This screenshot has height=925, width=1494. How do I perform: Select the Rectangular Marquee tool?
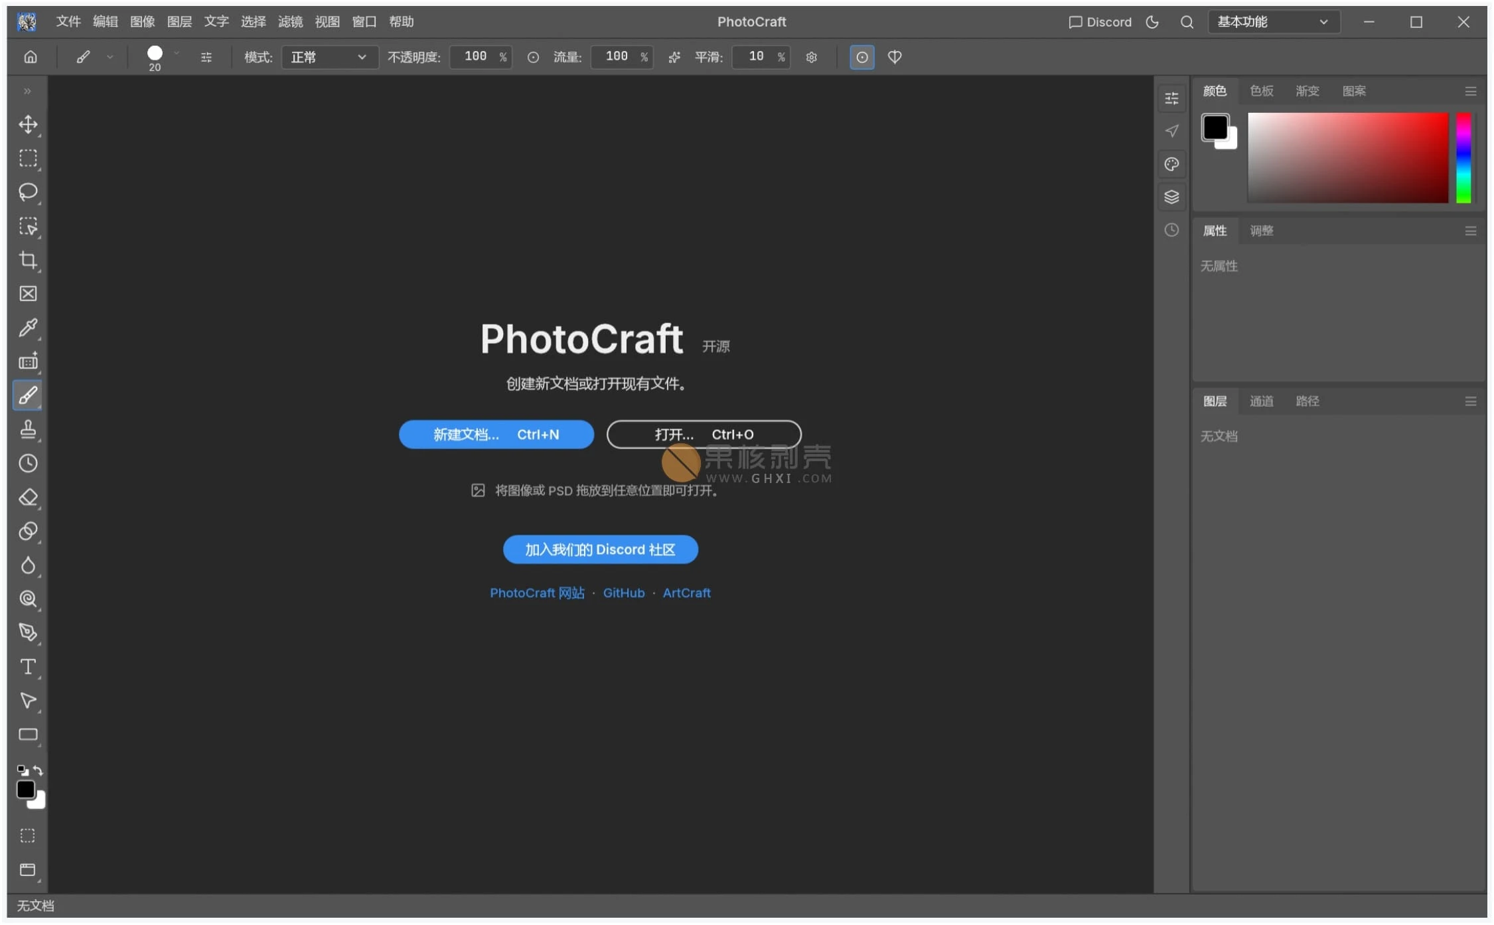click(x=28, y=159)
